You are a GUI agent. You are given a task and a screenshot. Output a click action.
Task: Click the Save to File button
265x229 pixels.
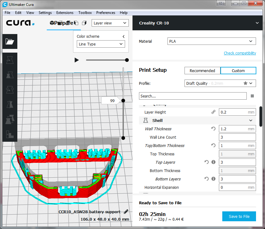239,216
